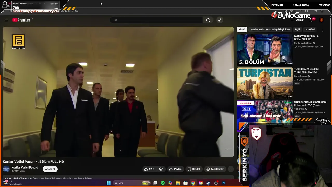Launch Spotify from the taskbar
The image size is (332, 187).
tap(163, 183)
